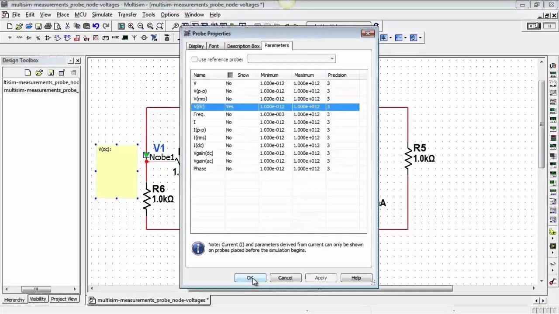This screenshot has width=559, height=314.
Task: Click the canvas vertical scrollbar thumb
Action: click(x=542, y=124)
